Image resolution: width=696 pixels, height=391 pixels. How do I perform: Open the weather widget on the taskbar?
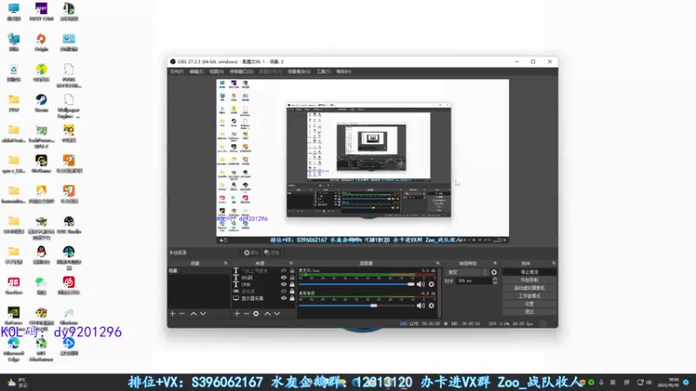[x=17, y=382]
